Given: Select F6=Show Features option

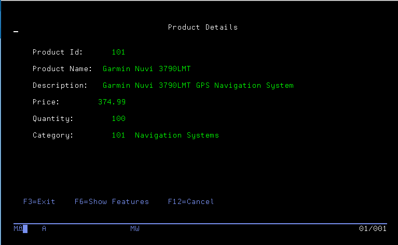Looking at the screenshot, I should 112,201.
